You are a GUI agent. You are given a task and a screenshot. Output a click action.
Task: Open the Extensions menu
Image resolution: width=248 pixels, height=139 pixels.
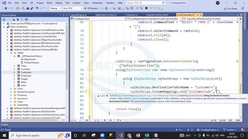pos(97,3)
